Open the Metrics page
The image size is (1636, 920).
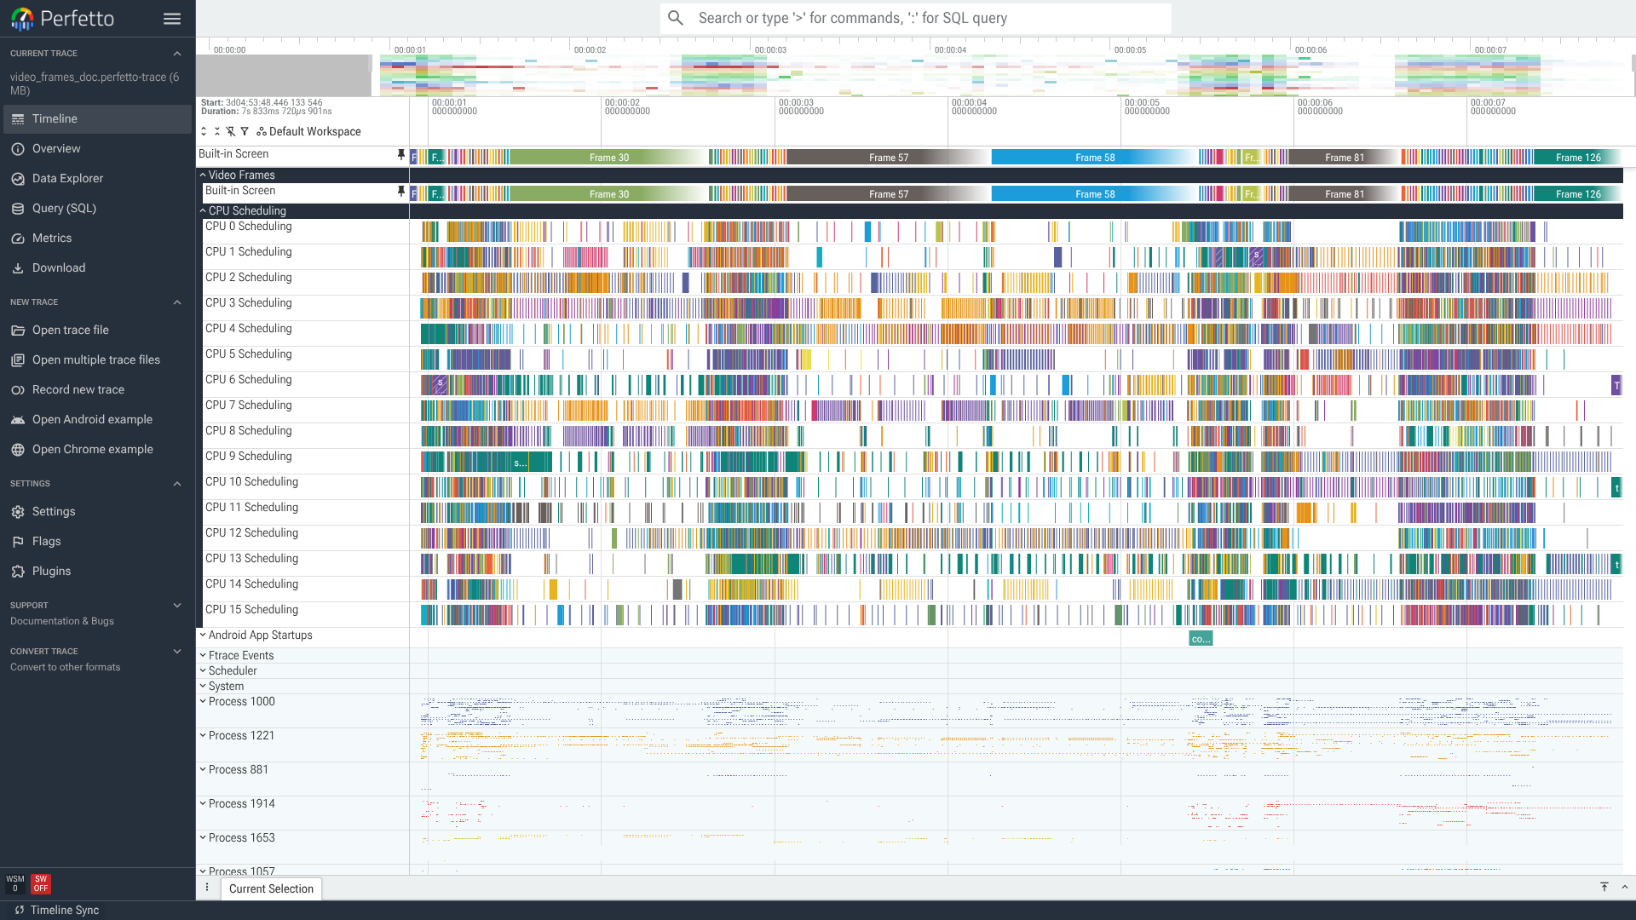[97, 239]
